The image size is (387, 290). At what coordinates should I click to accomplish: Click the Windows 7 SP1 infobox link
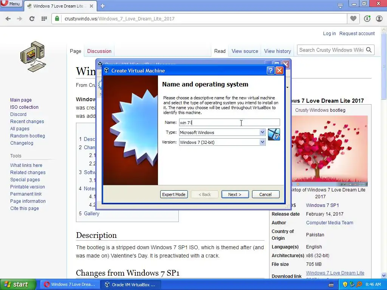coord(322,205)
